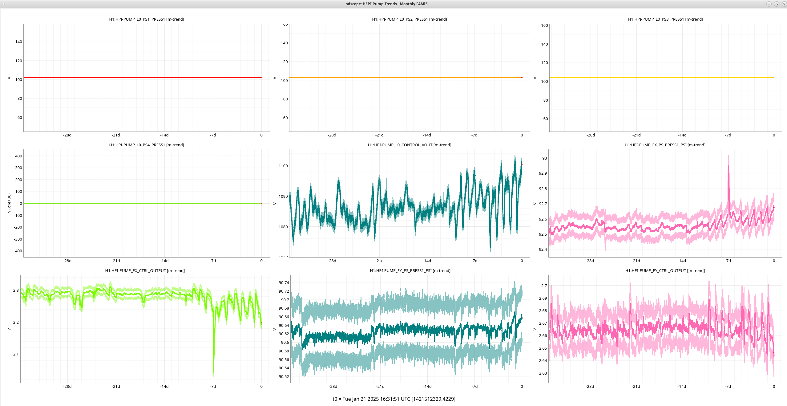Screen dimensions: 787x406
Task: Click the red PS1_PRESS1 trace line
Action: click(x=143, y=78)
